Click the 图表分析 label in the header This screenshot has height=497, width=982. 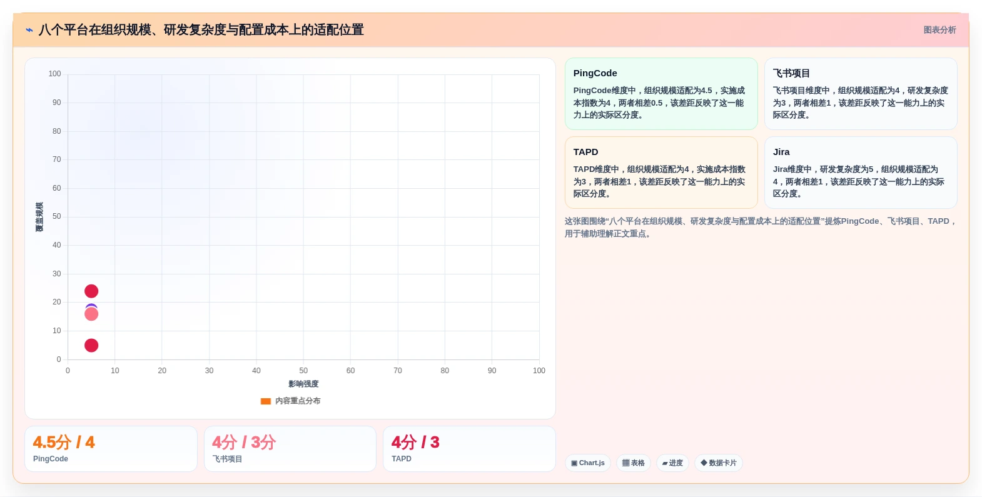939,30
